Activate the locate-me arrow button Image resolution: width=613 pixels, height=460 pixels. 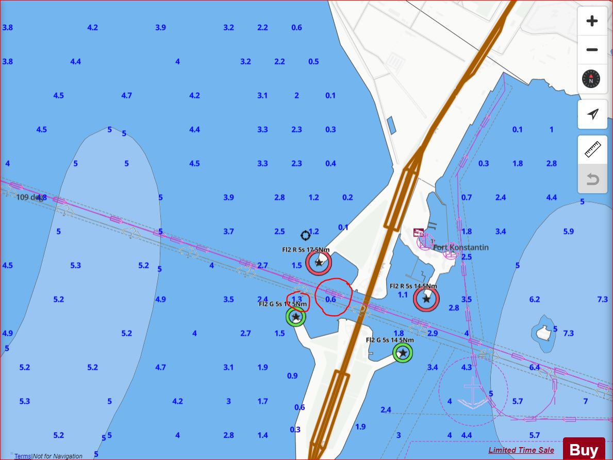coord(592,114)
